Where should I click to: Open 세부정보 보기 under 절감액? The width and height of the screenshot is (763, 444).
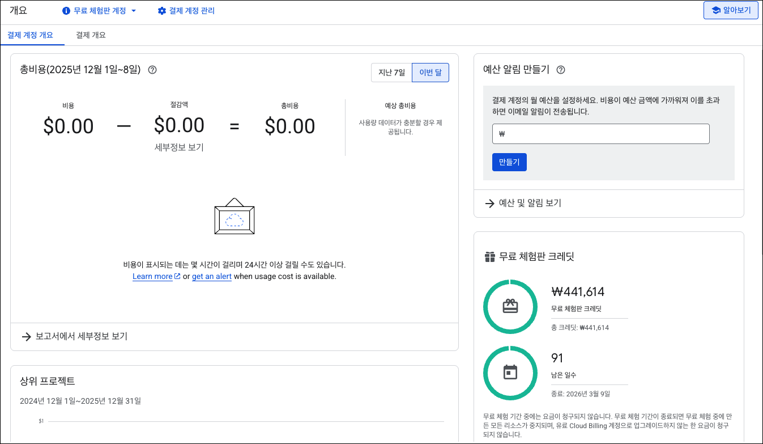click(179, 147)
